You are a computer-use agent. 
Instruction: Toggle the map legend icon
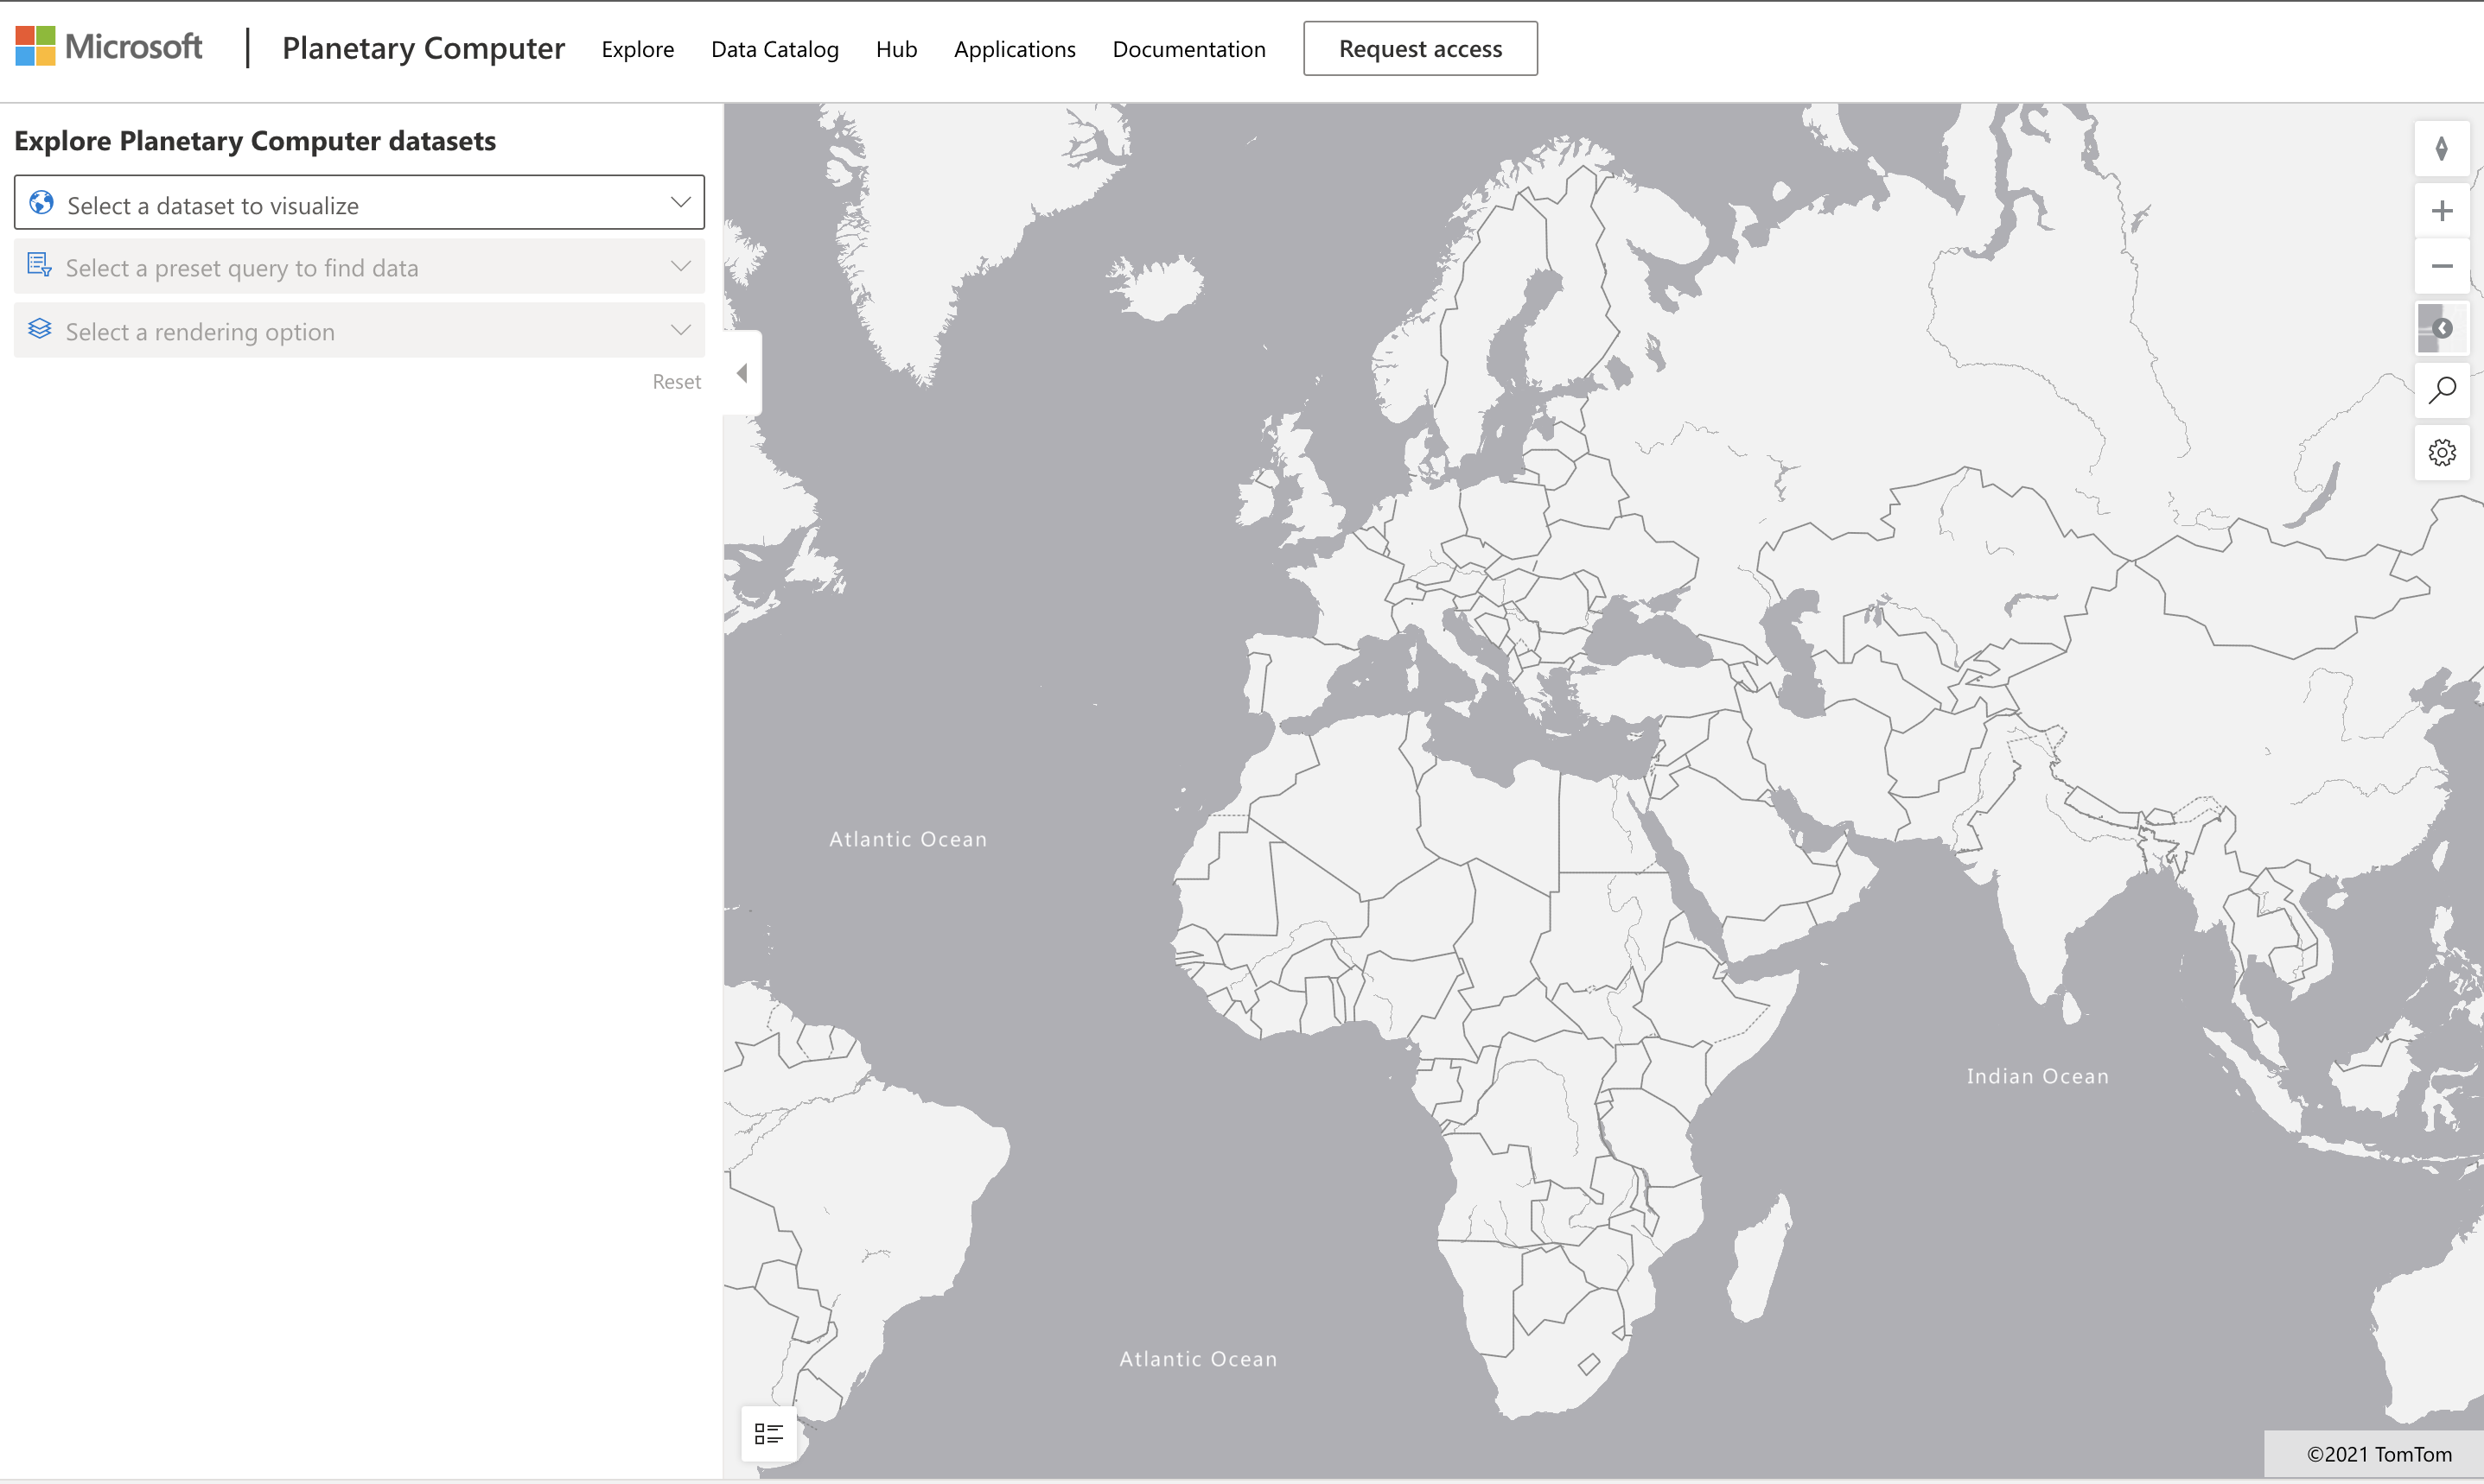tap(768, 1434)
